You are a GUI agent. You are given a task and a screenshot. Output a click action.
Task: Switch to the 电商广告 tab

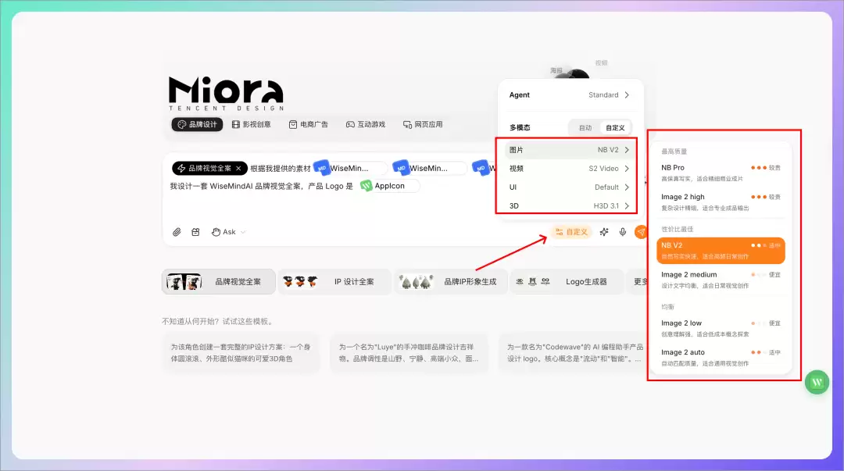pos(309,124)
